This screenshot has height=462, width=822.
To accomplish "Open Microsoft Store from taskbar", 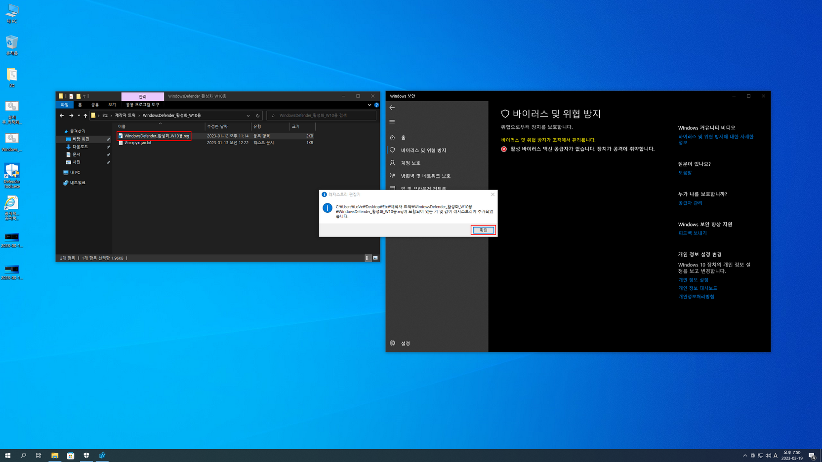I will tap(71, 456).
